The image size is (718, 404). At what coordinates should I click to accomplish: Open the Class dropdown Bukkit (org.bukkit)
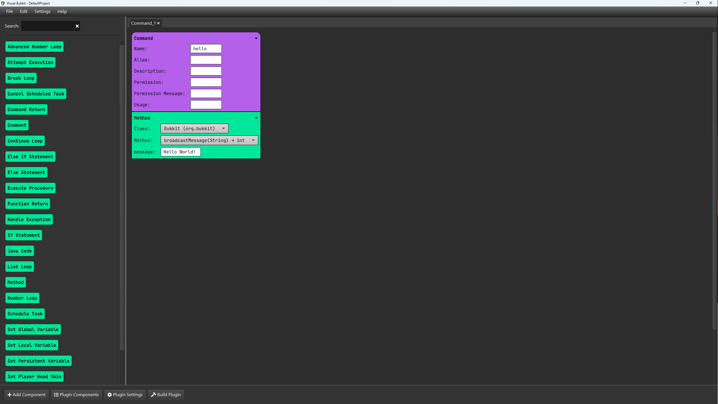(x=194, y=128)
